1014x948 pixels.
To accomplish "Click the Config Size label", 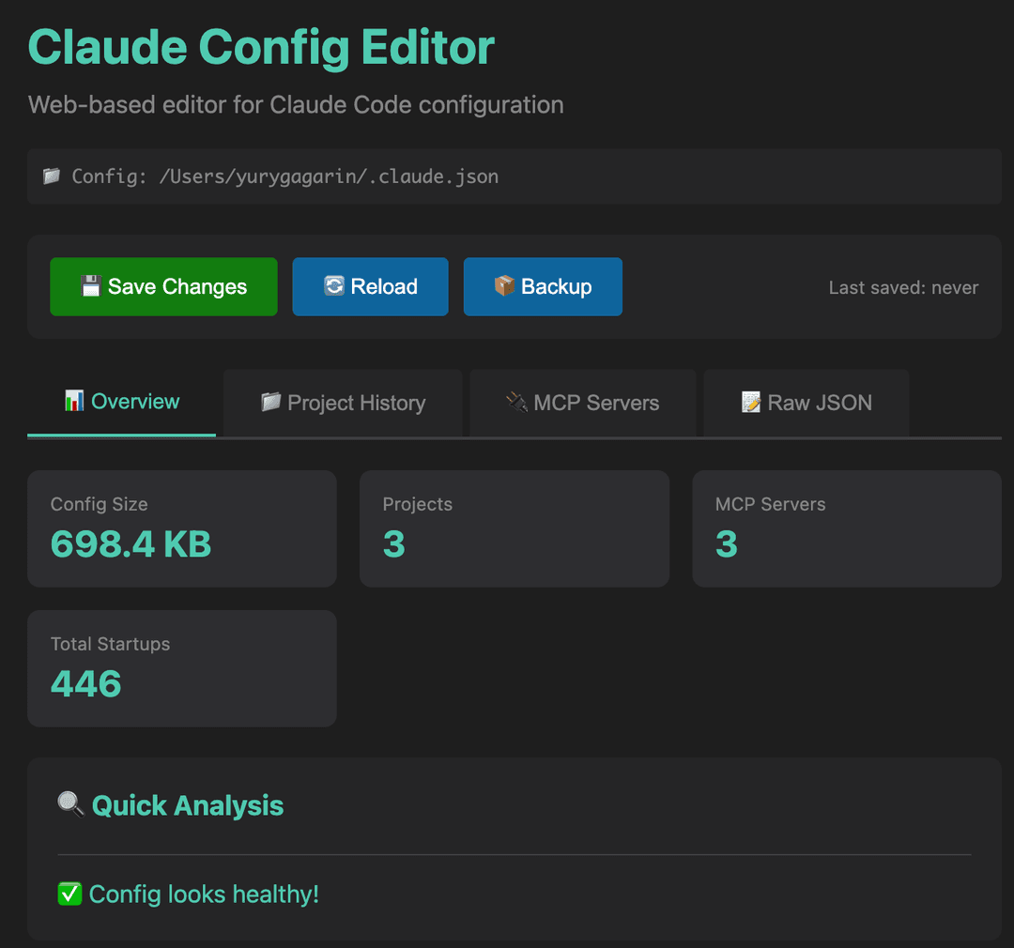I will pos(99,504).
